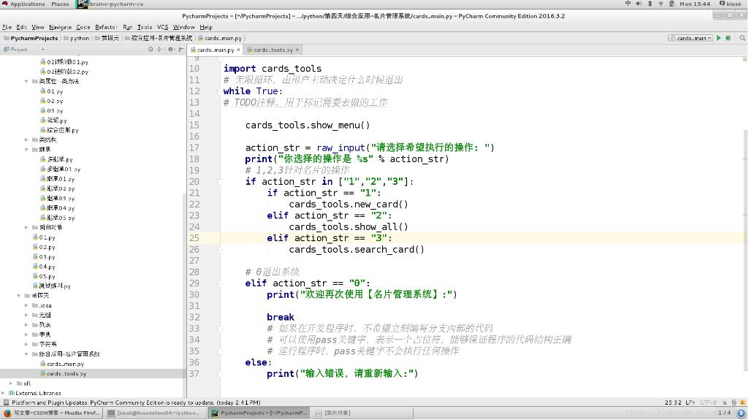Open Project panel settings gear

point(170,49)
